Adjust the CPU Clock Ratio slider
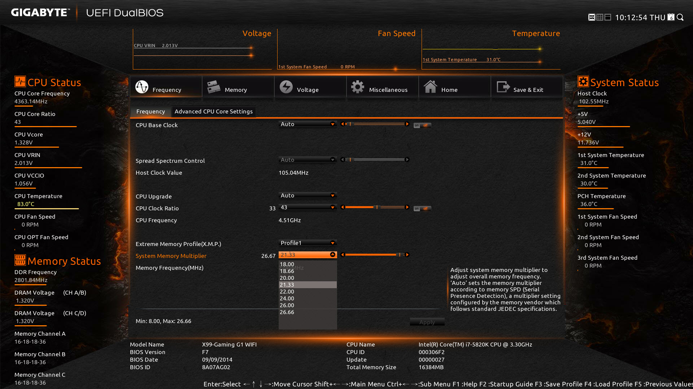This screenshot has height=389, width=693. (x=375, y=207)
